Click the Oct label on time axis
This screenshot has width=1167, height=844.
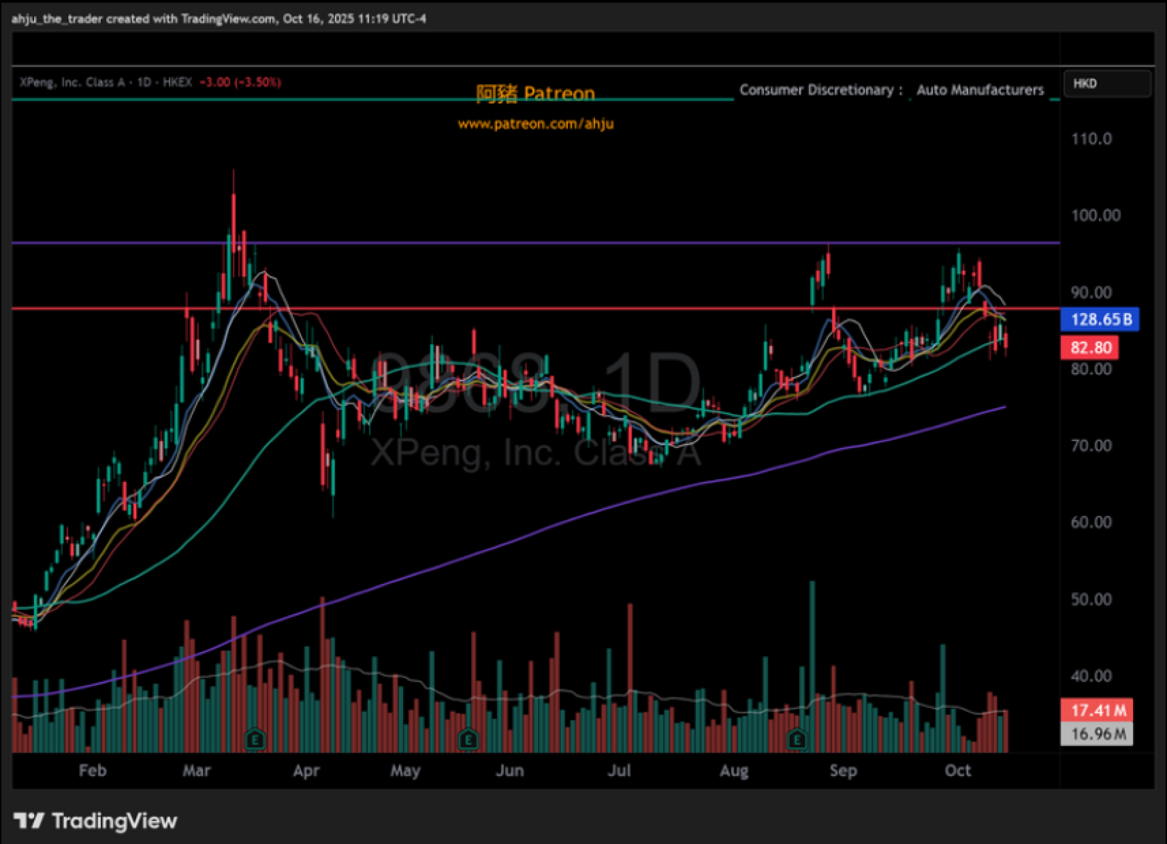click(957, 770)
